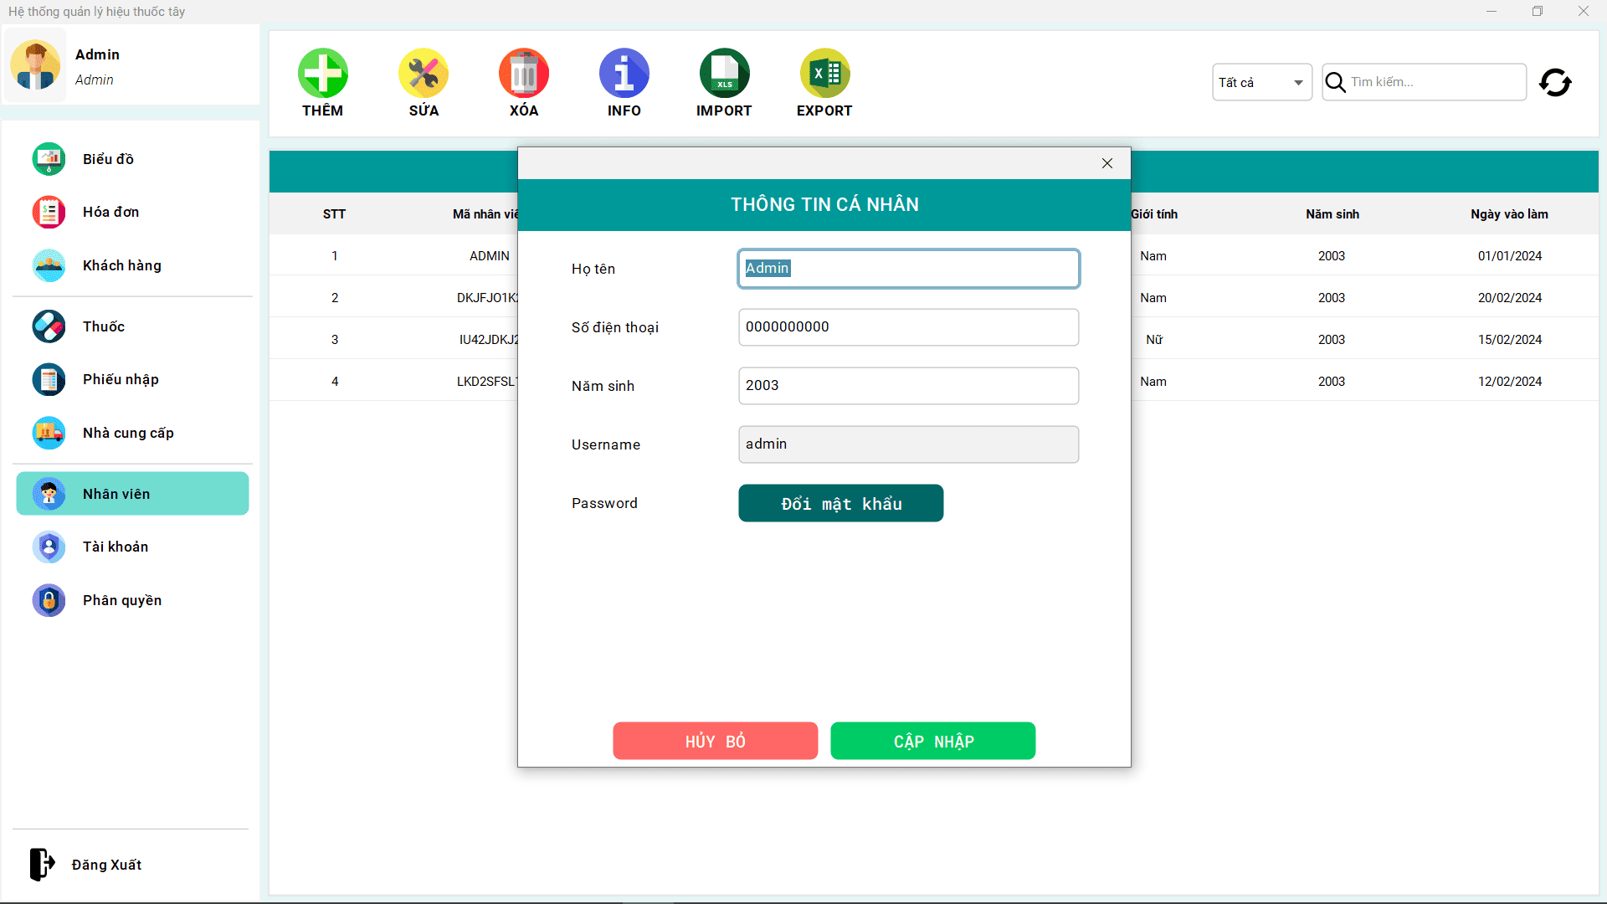Open Biểu đồ chart section
This screenshot has height=904, width=1607.
tap(107, 158)
